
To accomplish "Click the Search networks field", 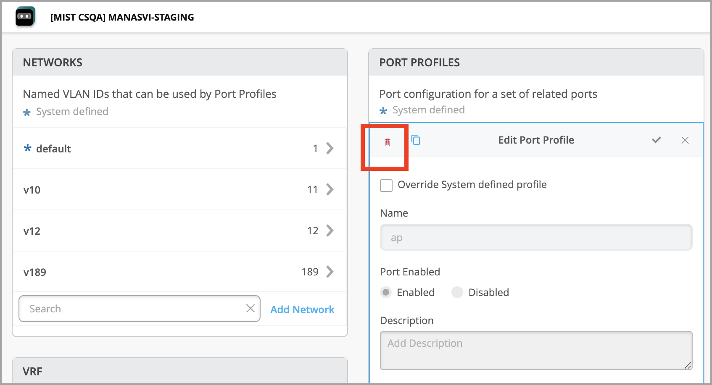I will [x=126, y=308].
